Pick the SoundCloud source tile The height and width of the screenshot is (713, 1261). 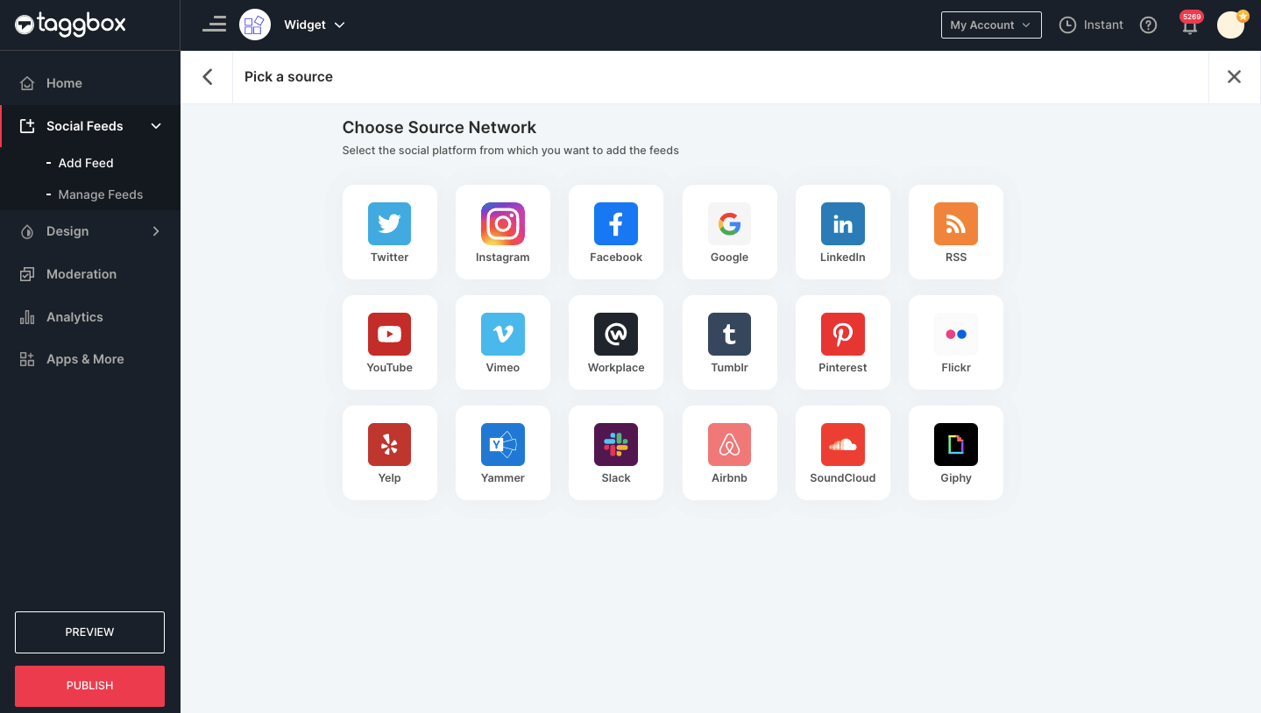[842, 452]
